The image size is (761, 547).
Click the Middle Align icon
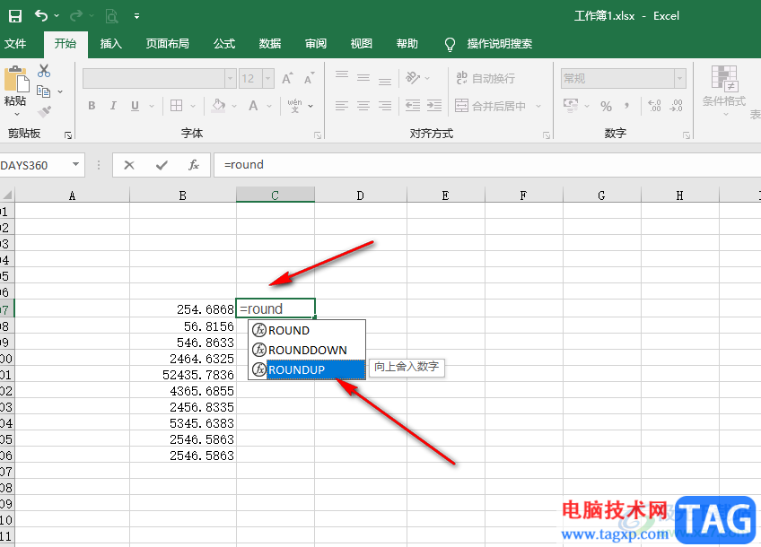coord(363,78)
